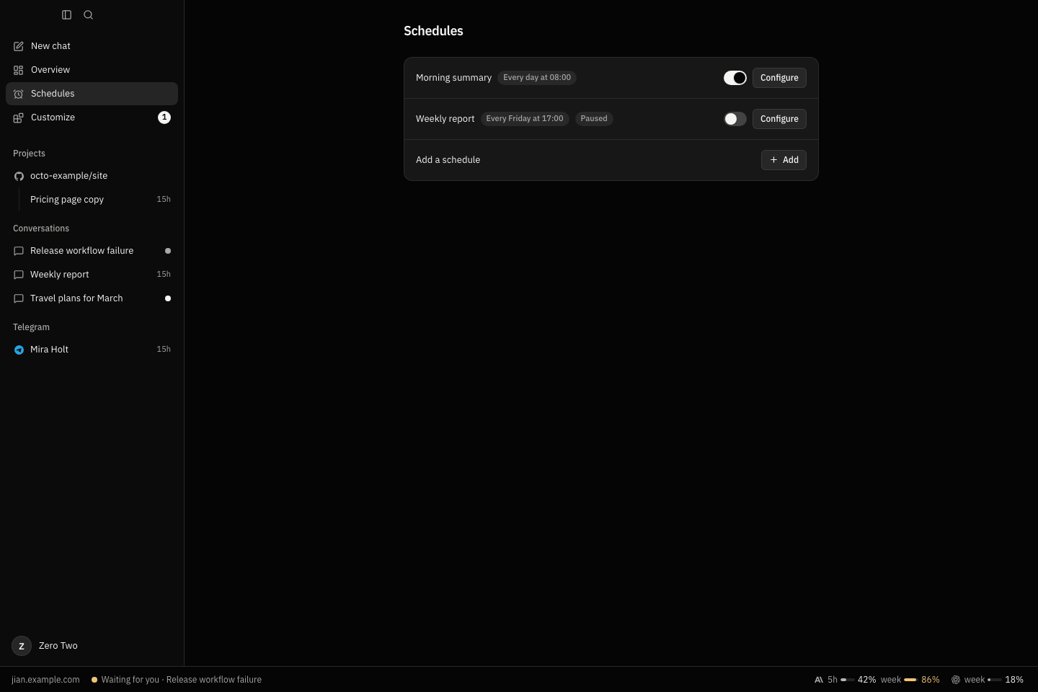This screenshot has height=692, width=1038.
Task: Configure the Morning summary schedule
Action: [x=779, y=78]
